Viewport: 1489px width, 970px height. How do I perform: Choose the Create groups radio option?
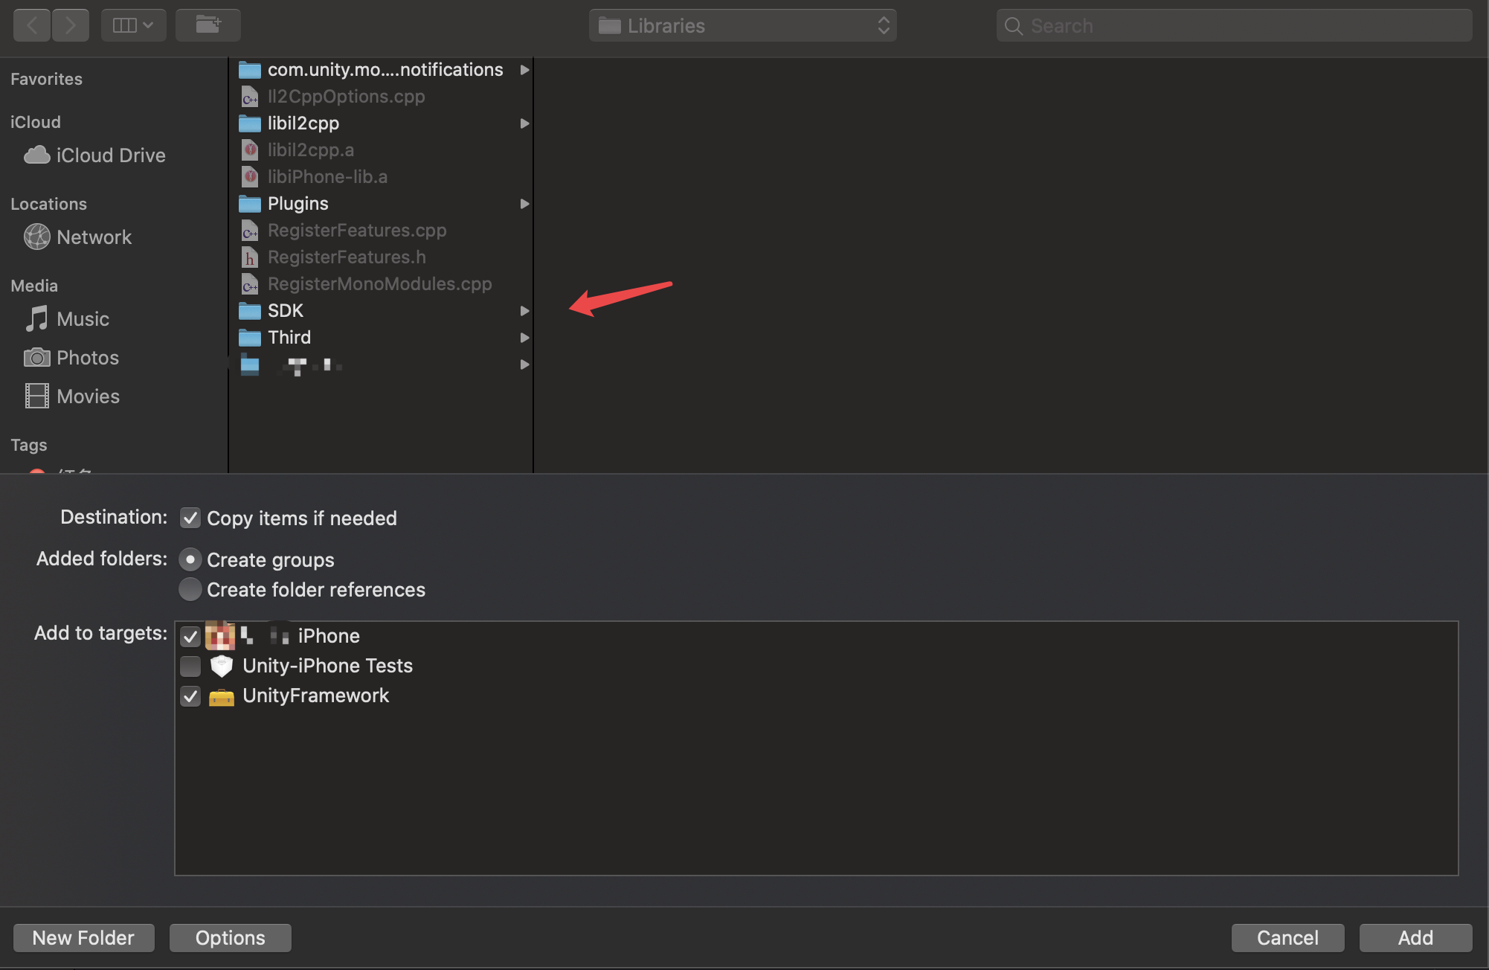click(x=190, y=559)
